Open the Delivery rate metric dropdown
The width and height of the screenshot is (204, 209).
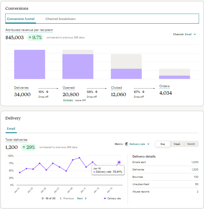coord(139,144)
